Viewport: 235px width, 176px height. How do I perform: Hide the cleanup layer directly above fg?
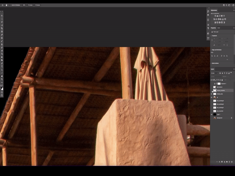click(x=211, y=94)
